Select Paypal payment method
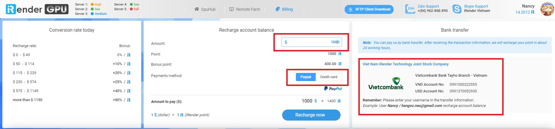The image size is (555, 129). [306, 77]
